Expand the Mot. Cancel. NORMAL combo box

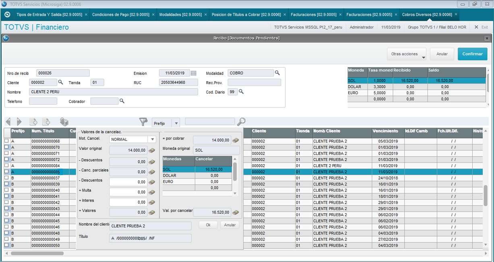tap(152, 139)
